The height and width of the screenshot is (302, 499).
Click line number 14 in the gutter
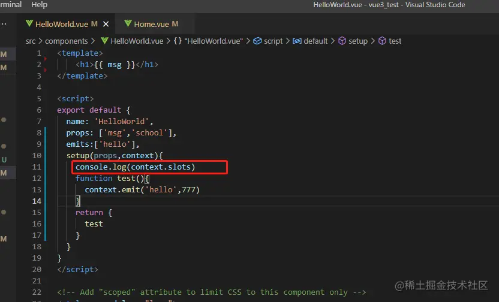pyautogui.click(x=37, y=201)
